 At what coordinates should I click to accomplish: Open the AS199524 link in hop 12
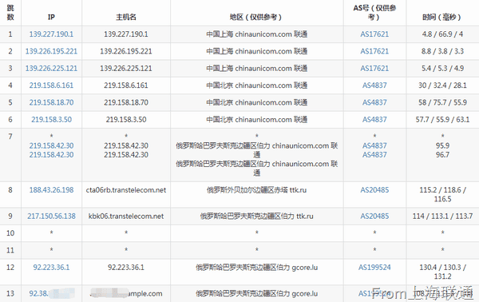tap(374, 267)
